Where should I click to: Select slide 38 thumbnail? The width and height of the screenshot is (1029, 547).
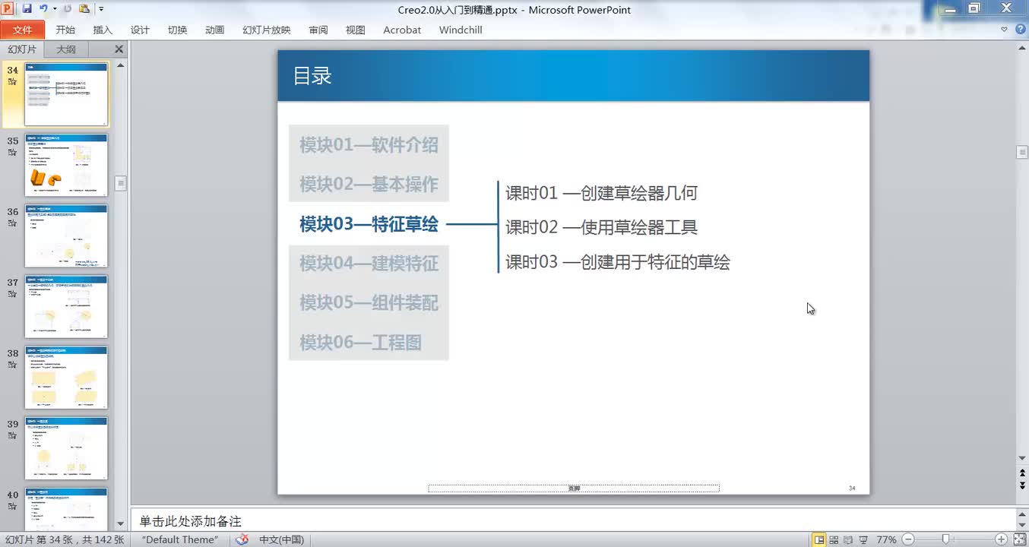point(66,377)
